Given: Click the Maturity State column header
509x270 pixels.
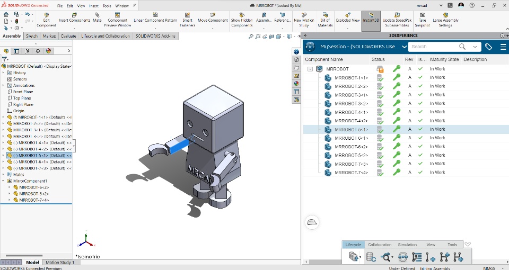Looking at the screenshot, I should coord(444,59).
